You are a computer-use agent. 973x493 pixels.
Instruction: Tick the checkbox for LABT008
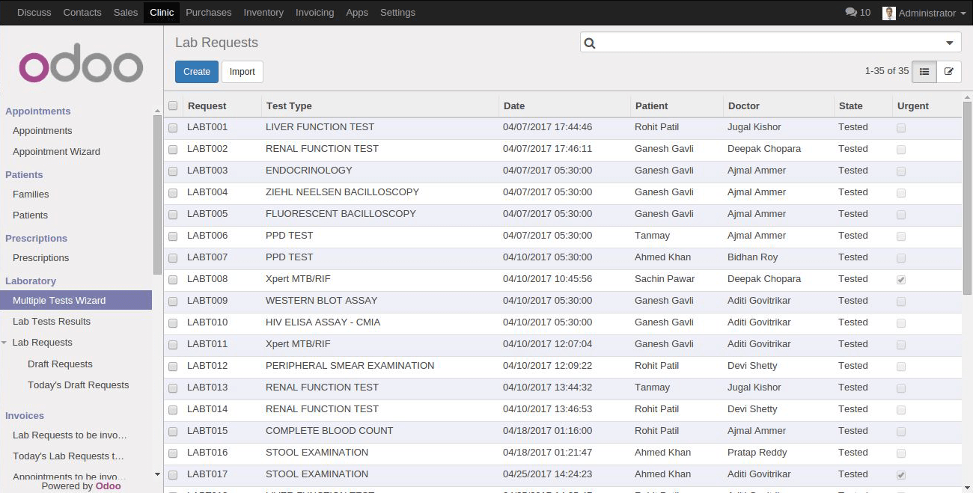pyautogui.click(x=173, y=280)
